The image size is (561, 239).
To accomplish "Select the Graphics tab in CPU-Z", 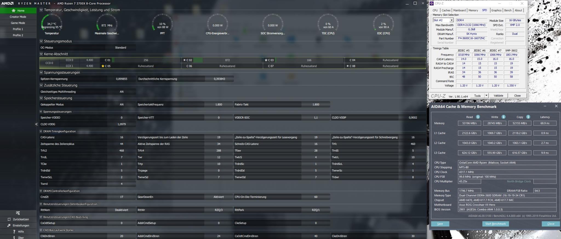I will click(496, 10).
